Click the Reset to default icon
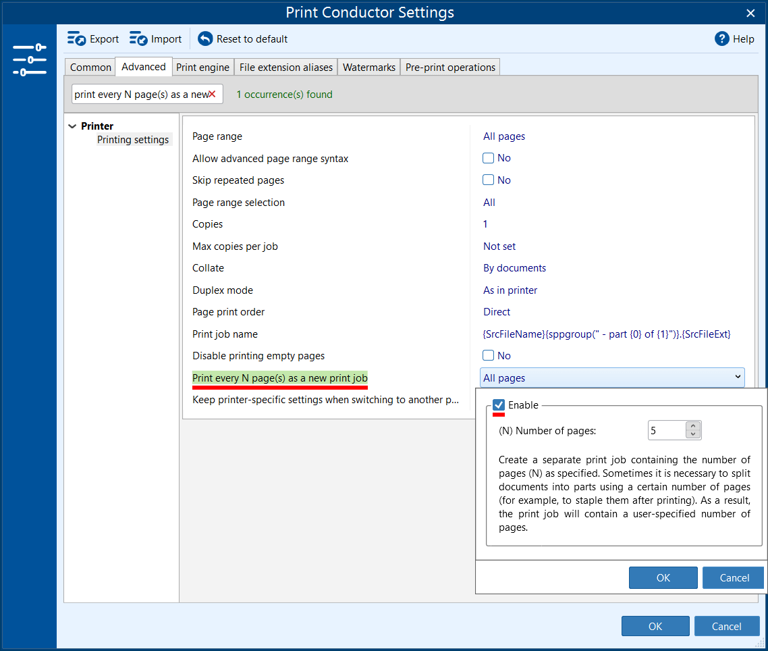This screenshot has width=768, height=651. tap(205, 39)
